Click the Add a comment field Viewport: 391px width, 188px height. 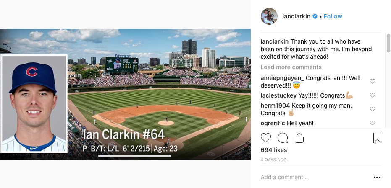pos(311,177)
